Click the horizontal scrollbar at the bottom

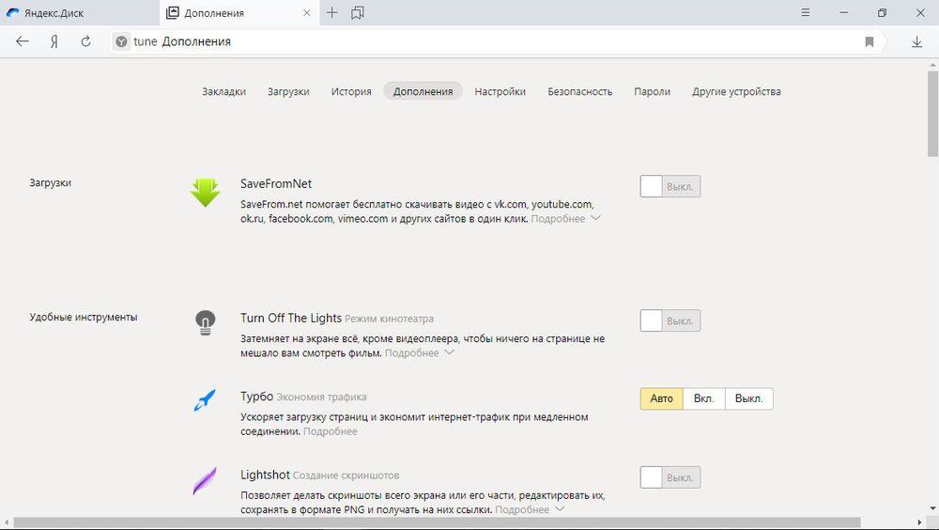[x=438, y=522]
